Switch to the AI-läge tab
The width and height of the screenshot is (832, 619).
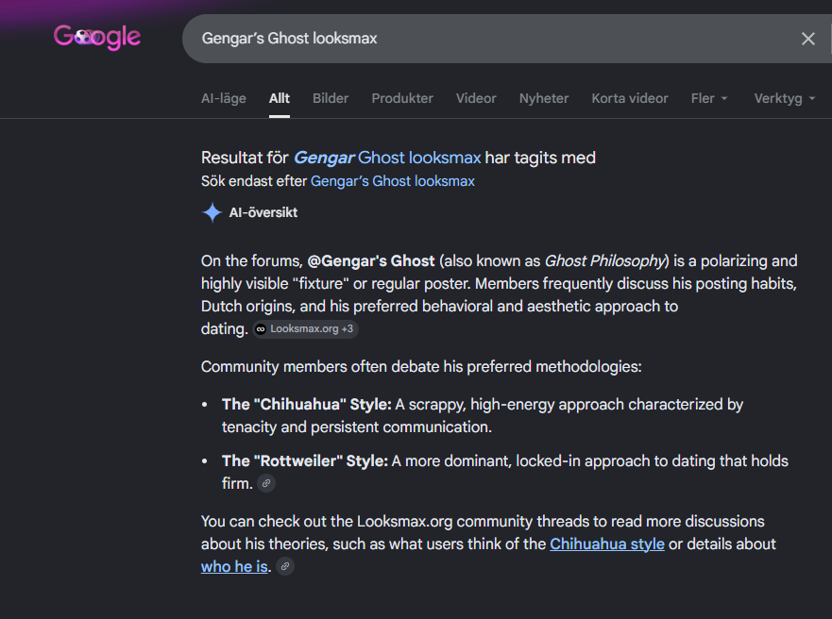coord(224,98)
